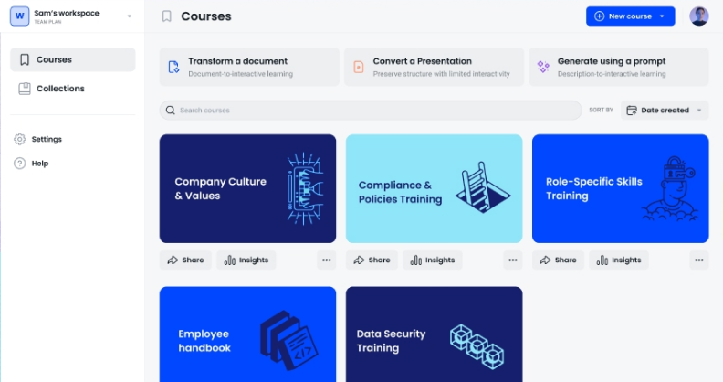Share the Company Culture & Values course

pos(185,260)
